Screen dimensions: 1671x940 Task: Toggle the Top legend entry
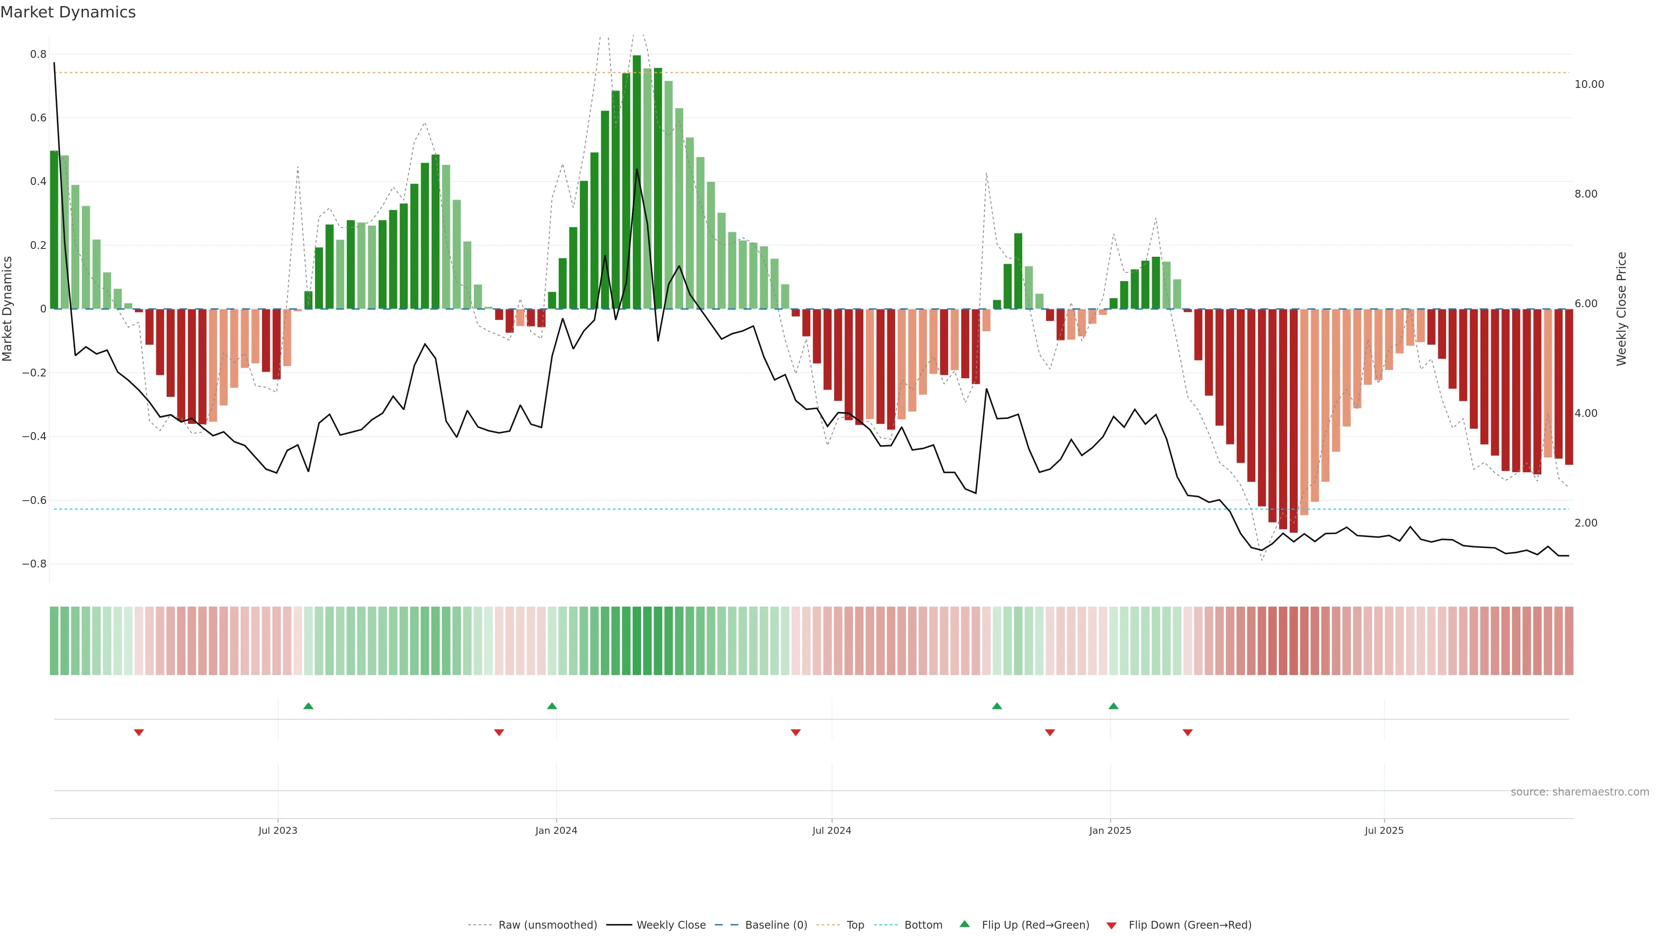click(854, 924)
